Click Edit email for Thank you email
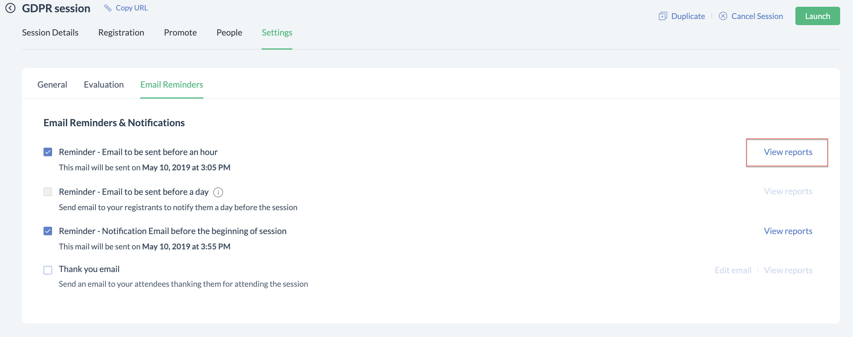 point(733,270)
